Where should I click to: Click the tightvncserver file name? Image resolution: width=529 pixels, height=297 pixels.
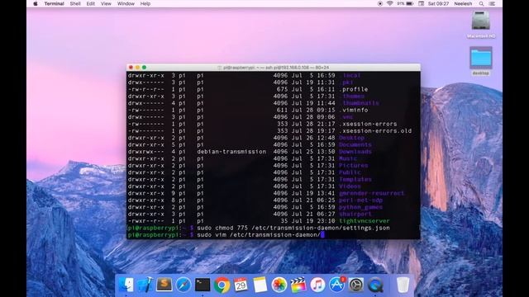point(364,221)
